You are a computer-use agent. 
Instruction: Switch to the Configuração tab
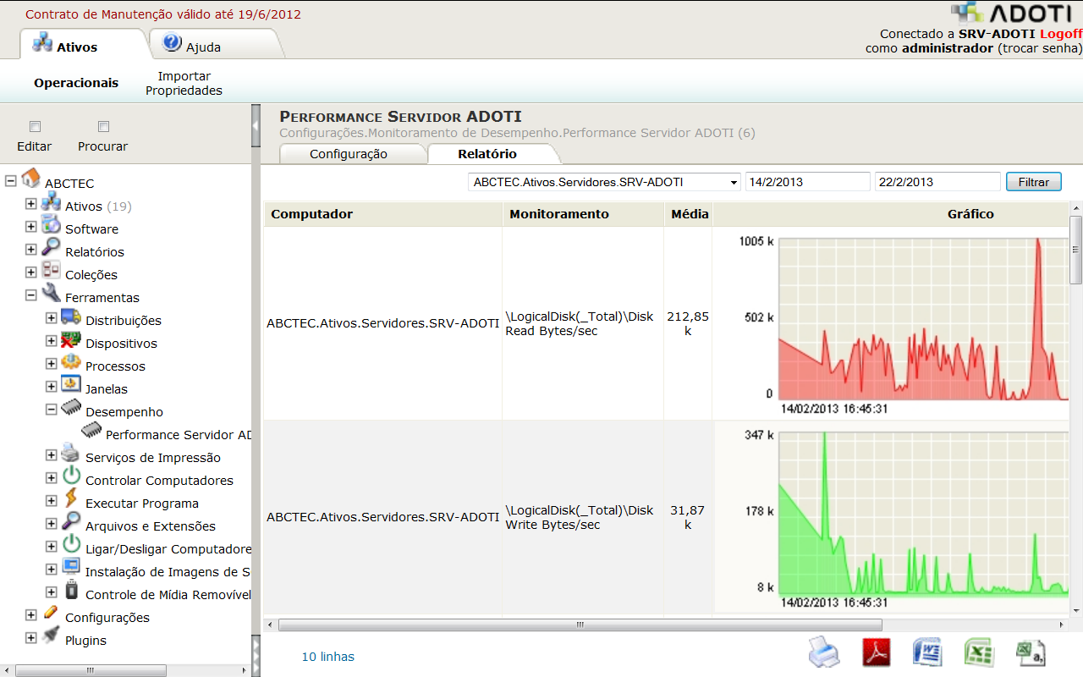tap(349, 154)
